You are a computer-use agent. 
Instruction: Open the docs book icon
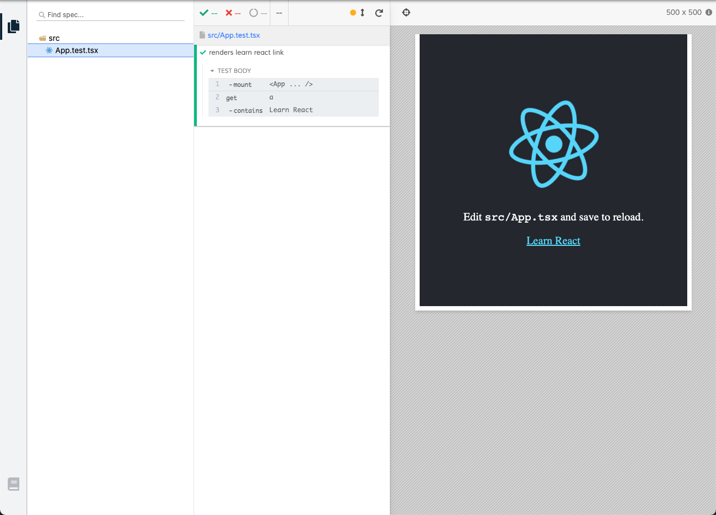click(x=14, y=484)
